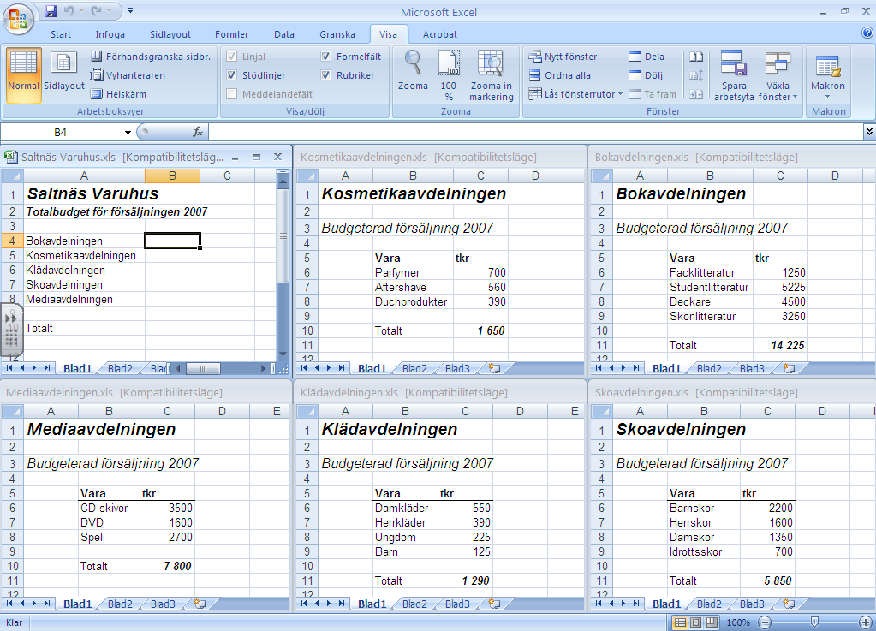Click the Office button logo
The width and height of the screenshot is (876, 631).
[x=18, y=18]
